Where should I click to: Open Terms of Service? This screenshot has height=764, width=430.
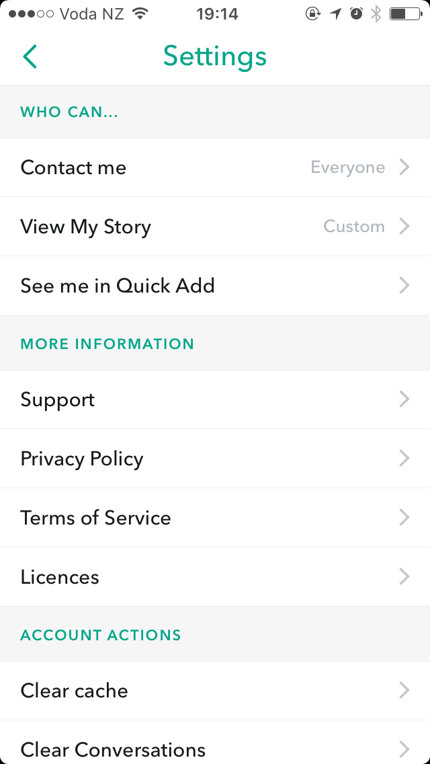[x=215, y=517]
